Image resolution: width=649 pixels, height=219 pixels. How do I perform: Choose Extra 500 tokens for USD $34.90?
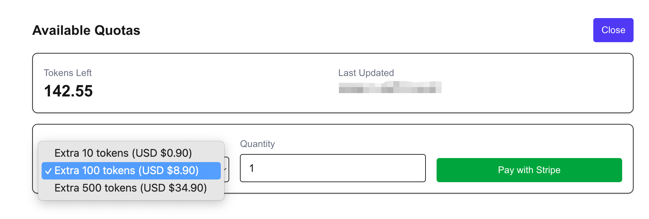point(130,188)
